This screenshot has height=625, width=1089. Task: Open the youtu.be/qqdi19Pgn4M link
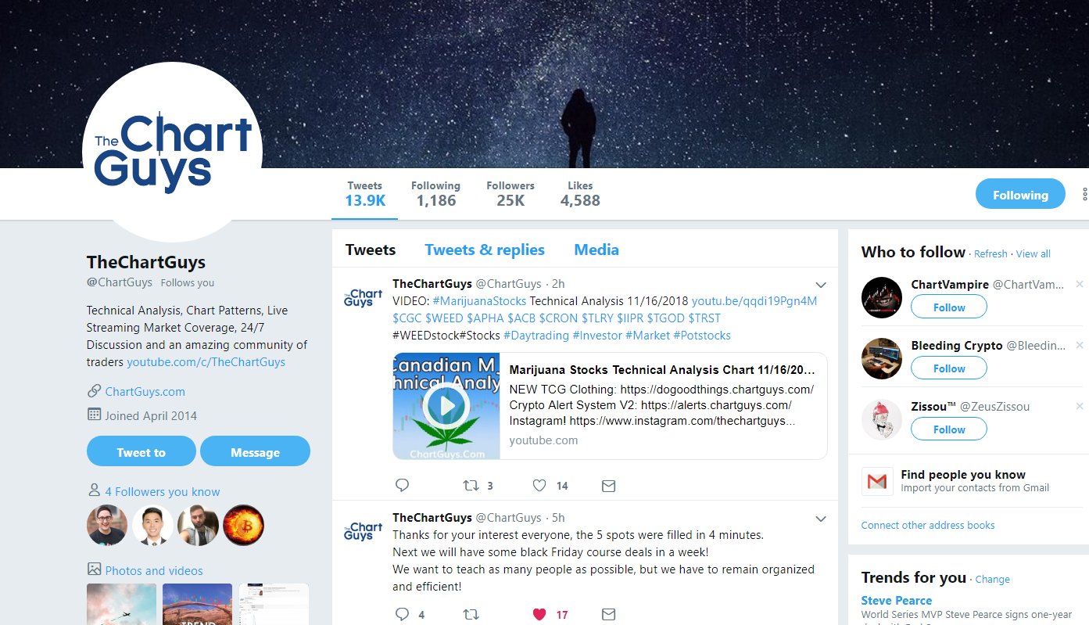coord(754,301)
